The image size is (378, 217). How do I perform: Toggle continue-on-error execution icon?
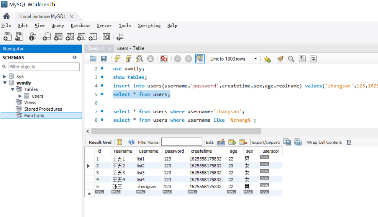coord(164,59)
